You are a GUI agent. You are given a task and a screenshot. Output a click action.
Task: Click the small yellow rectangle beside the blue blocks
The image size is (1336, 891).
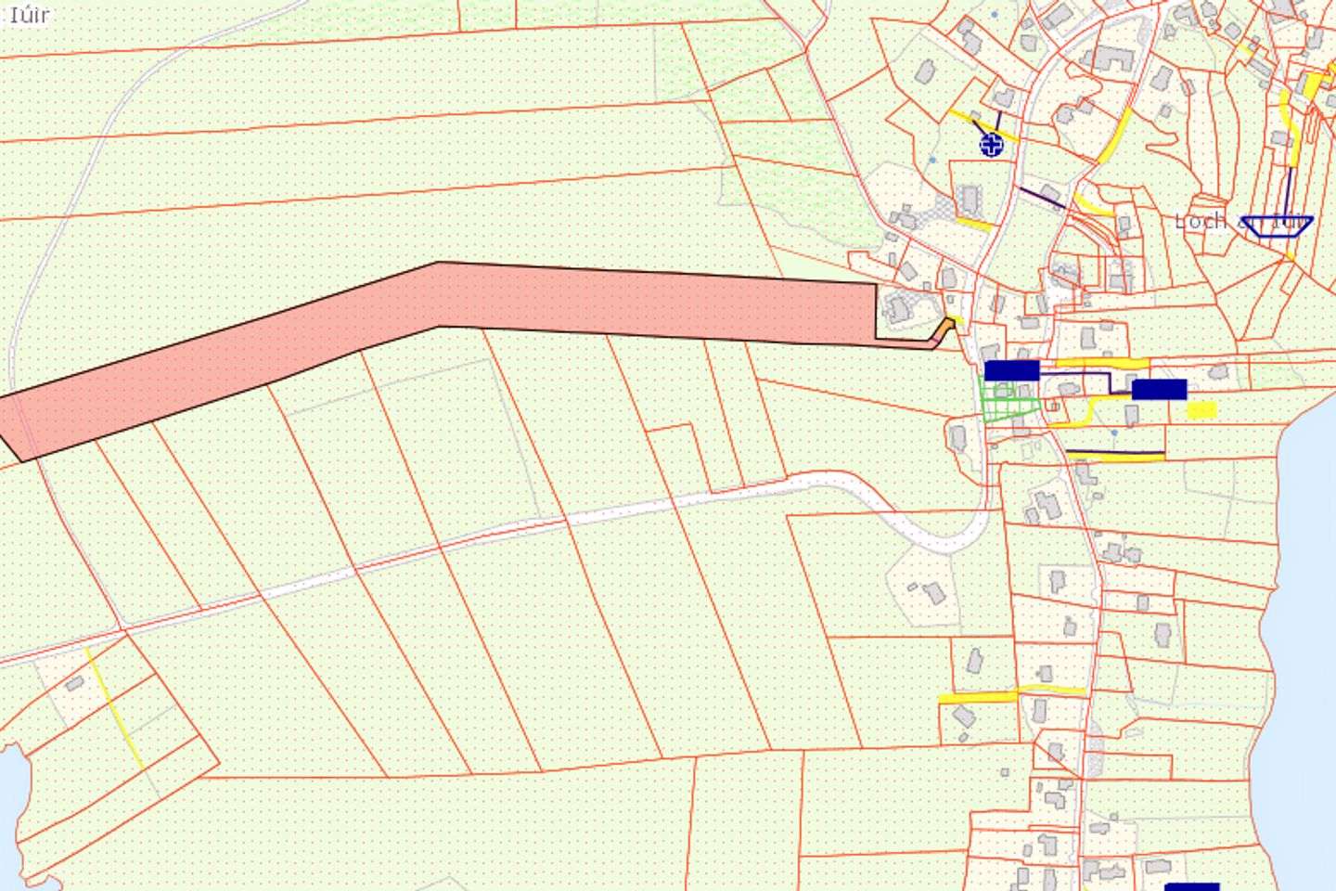click(1201, 409)
